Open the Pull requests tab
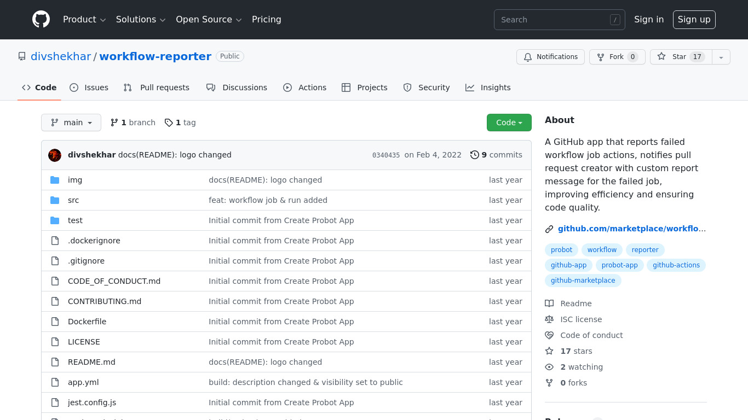The height and width of the screenshot is (420, 748). [x=156, y=87]
